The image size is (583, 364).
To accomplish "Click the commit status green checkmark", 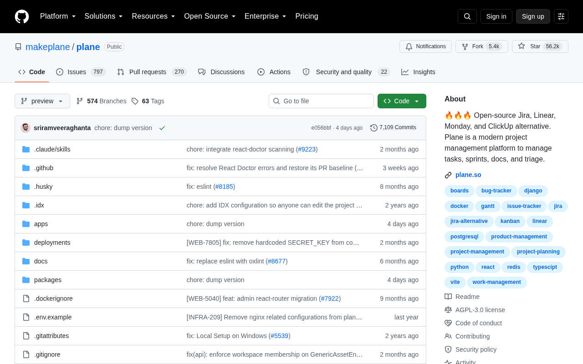I will 162,128.
